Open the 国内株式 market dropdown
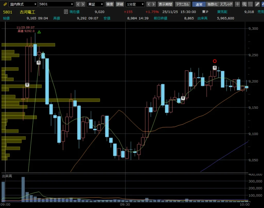Image resolution: width=264 pixels, height=208 pixels. (23, 4)
